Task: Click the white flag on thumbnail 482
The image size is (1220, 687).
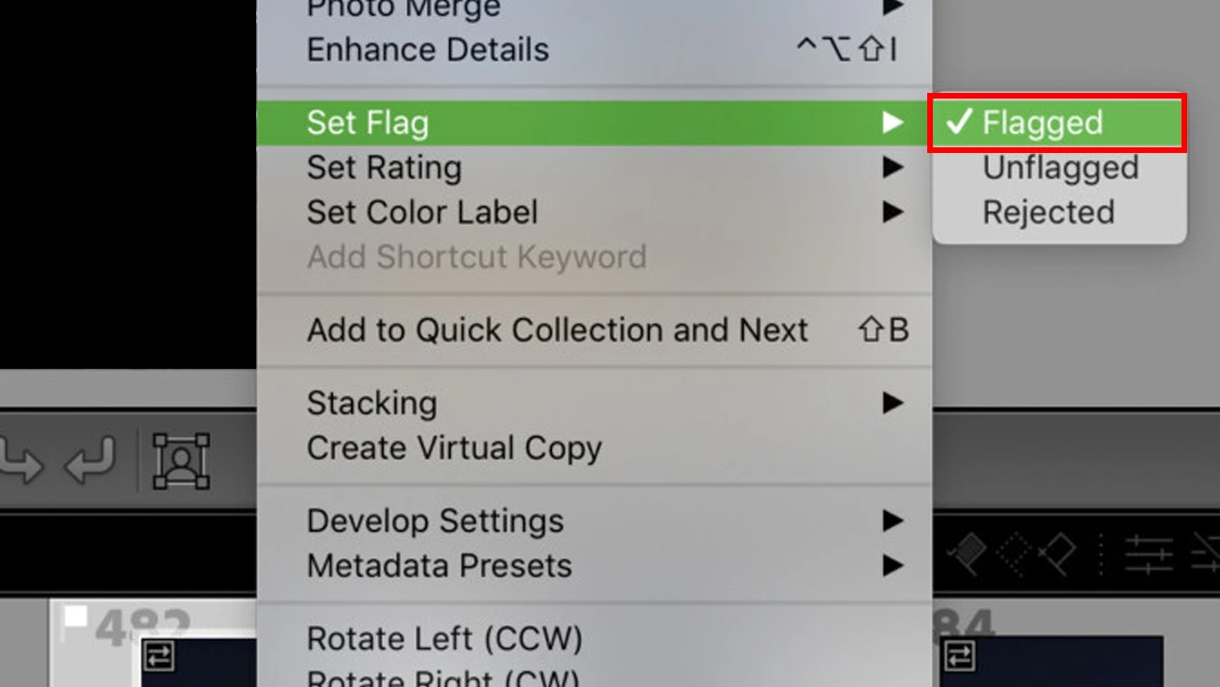Action: (75, 617)
